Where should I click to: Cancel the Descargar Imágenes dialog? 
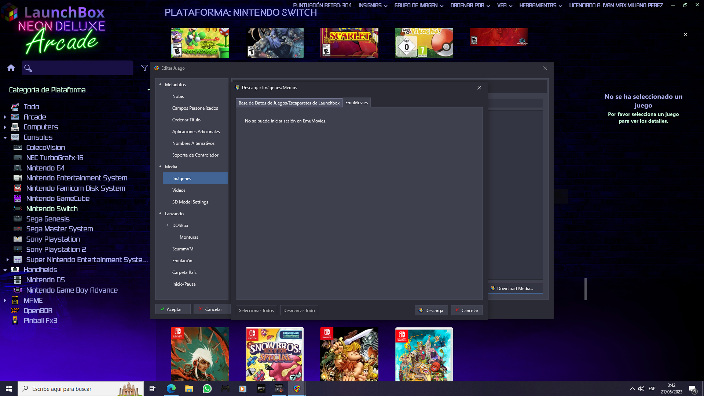pyautogui.click(x=467, y=310)
